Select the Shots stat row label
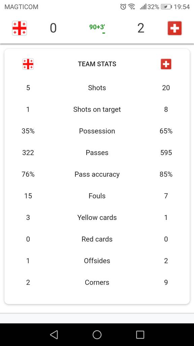The image size is (194, 346). pos(97,88)
